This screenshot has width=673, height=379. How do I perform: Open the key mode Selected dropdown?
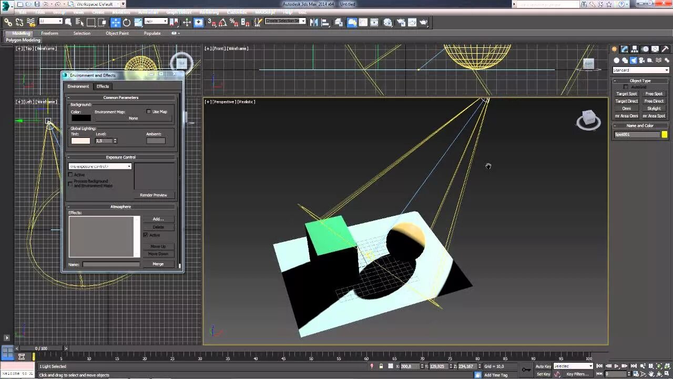573,366
